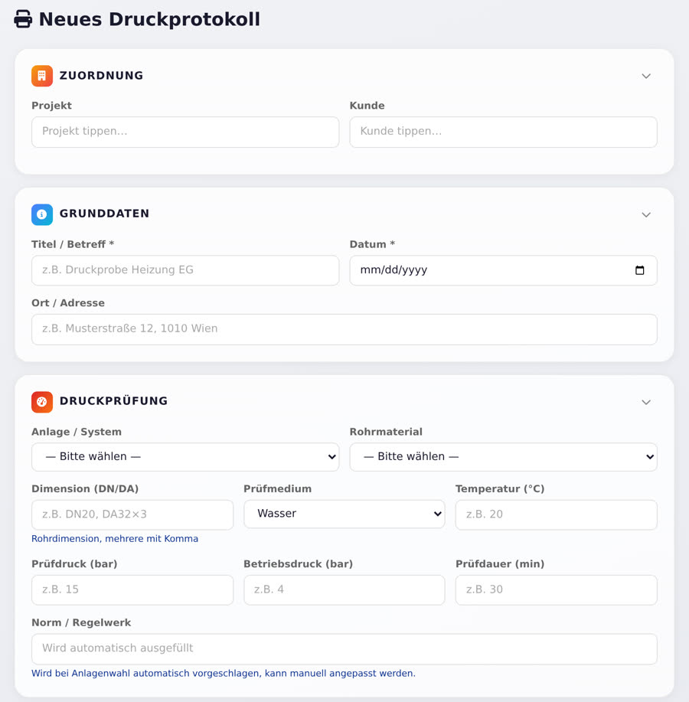689x702 pixels.
Task: Click the 'Rohrmaterial' label
Action: tap(386, 432)
